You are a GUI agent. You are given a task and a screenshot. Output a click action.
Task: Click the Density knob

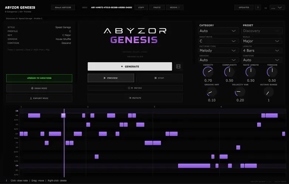tap(208, 72)
